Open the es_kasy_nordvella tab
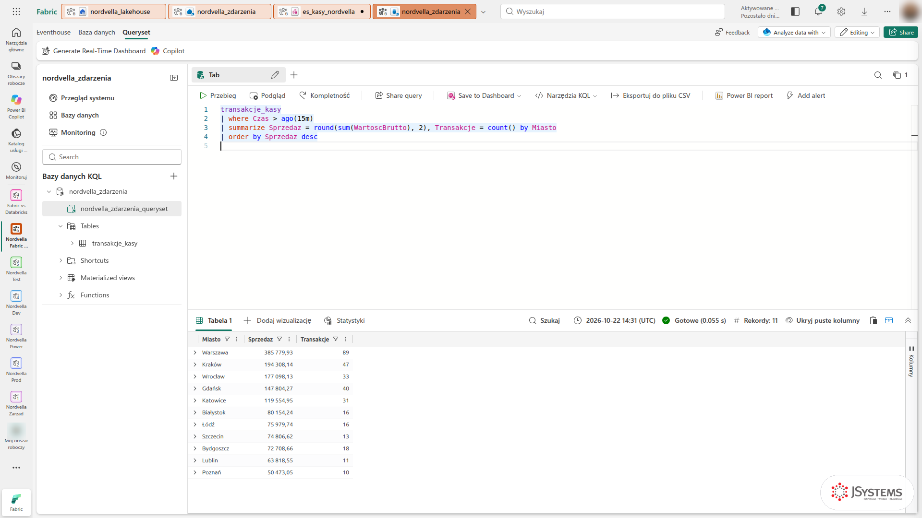Screen dimensions: 922x518 (322, 12)
